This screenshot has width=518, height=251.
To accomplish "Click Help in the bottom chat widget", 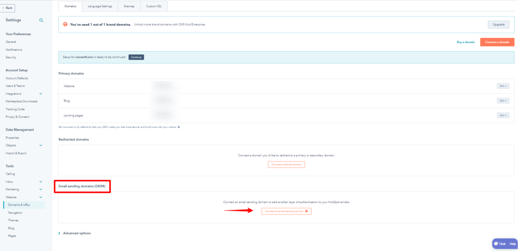I will tap(512, 244).
